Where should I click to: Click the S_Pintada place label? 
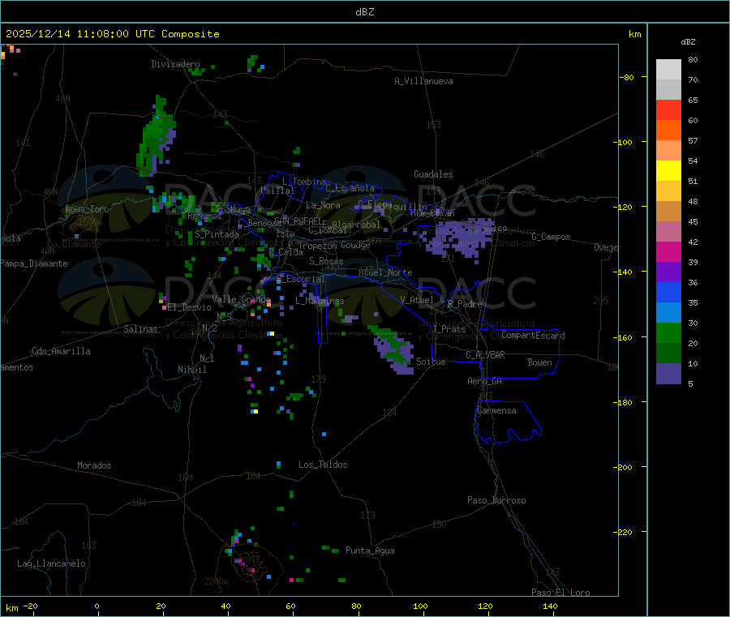coord(217,234)
